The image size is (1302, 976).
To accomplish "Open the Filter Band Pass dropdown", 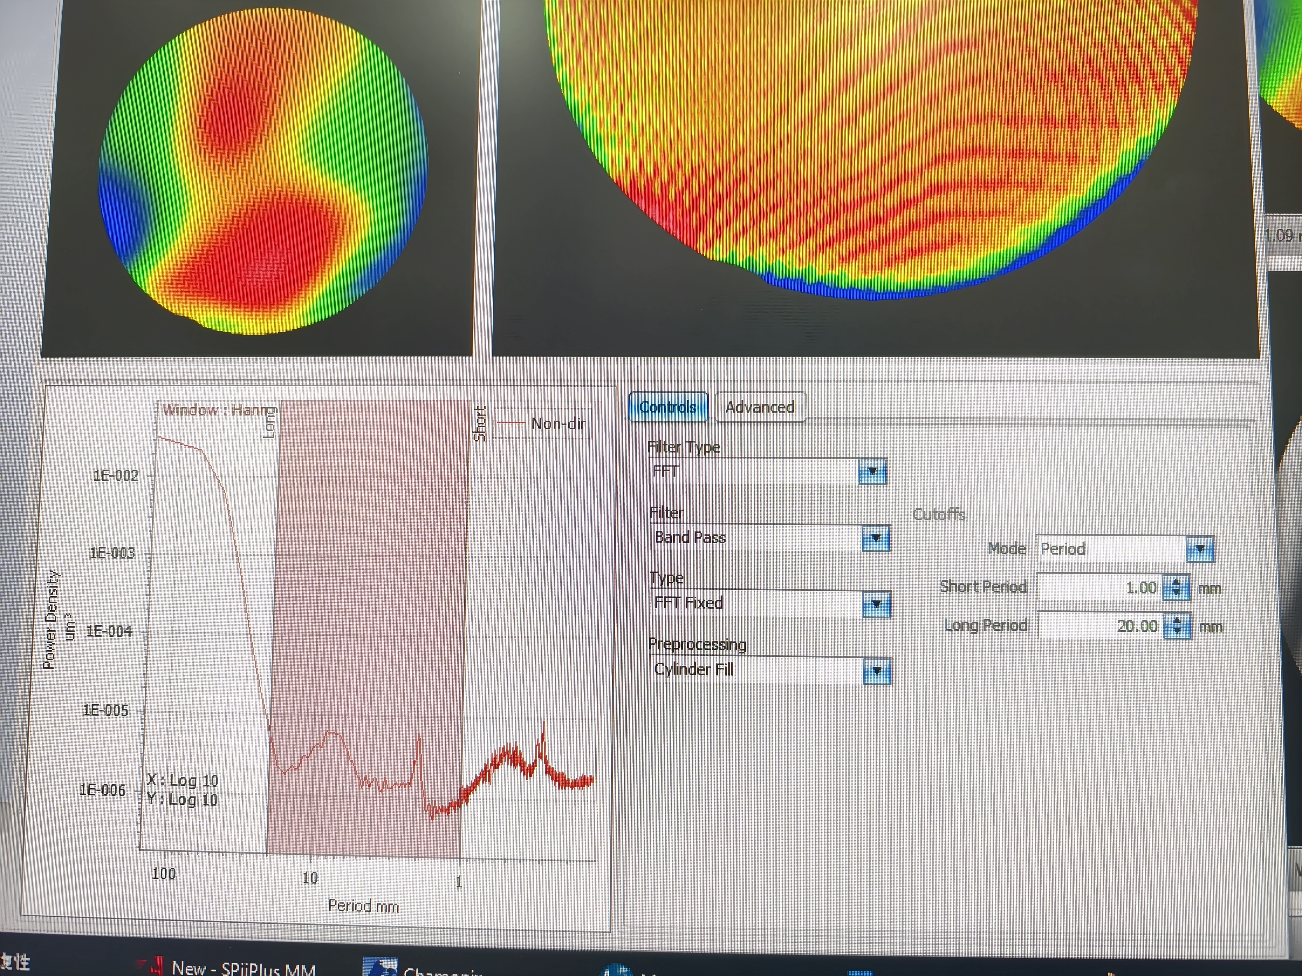I will point(875,538).
